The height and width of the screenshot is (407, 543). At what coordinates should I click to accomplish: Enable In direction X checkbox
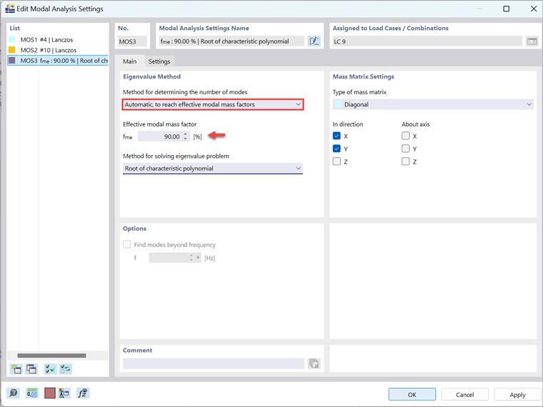click(337, 136)
